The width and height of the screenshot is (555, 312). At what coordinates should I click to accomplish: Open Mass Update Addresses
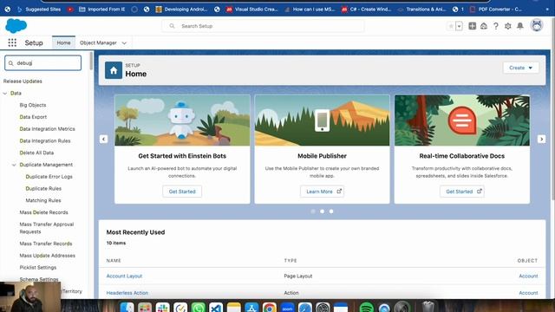coord(47,256)
